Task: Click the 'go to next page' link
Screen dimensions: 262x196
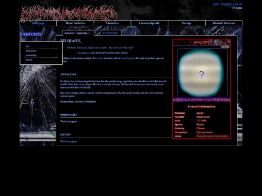Action: point(111,33)
